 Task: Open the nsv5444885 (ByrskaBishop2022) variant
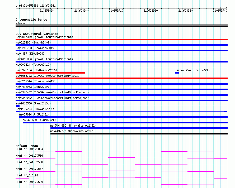tap(73, 126)
